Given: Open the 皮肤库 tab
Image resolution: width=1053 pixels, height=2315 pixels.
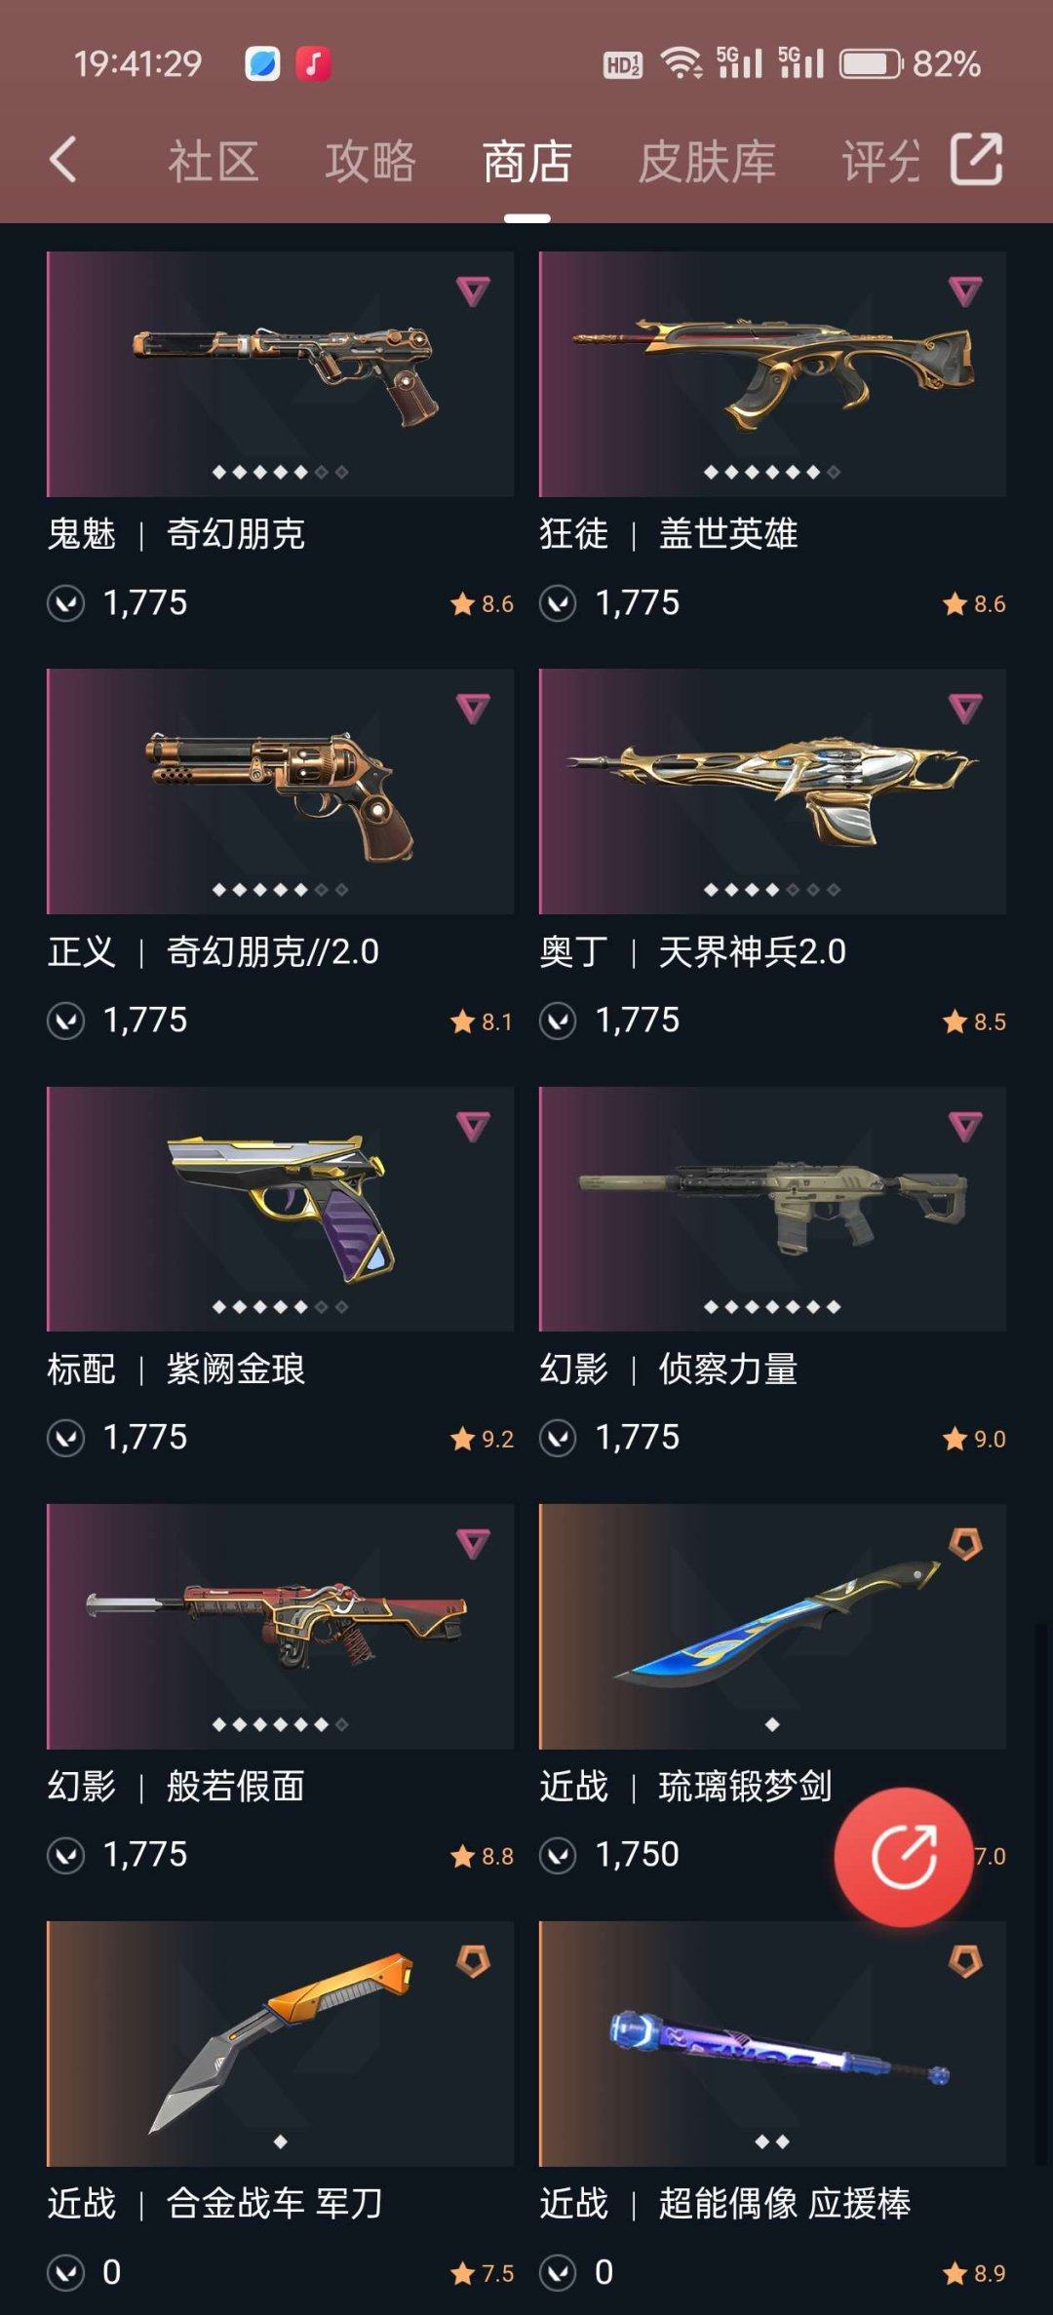Looking at the screenshot, I should pyautogui.click(x=707, y=161).
